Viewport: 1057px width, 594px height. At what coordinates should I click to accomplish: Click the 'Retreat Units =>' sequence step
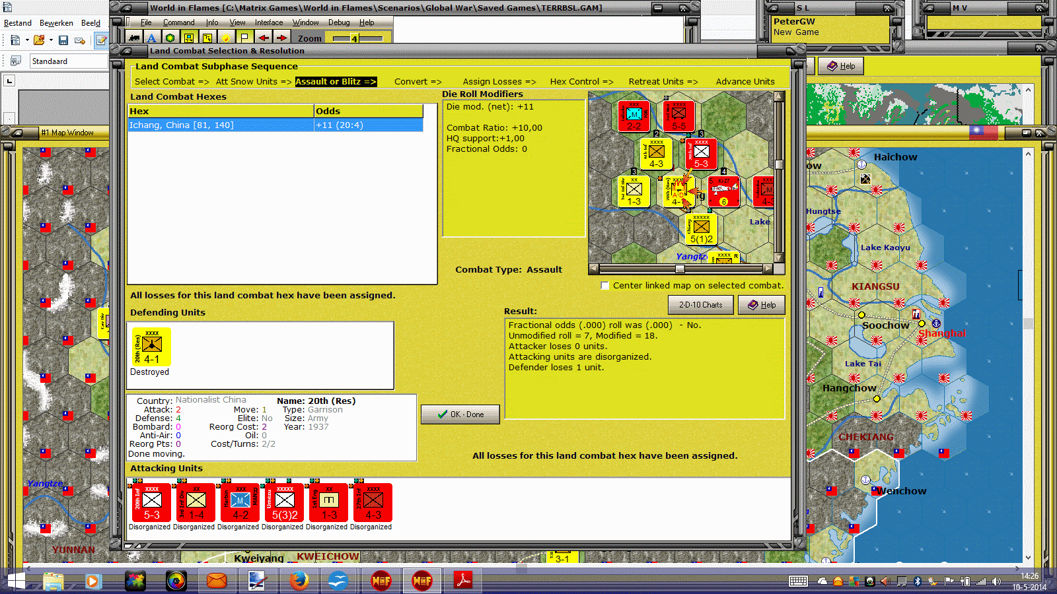click(x=663, y=82)
